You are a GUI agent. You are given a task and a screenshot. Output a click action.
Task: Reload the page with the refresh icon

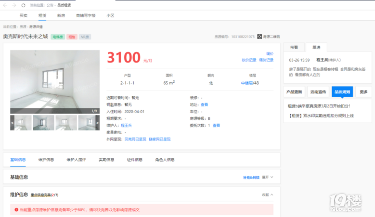tap(23, 5)
